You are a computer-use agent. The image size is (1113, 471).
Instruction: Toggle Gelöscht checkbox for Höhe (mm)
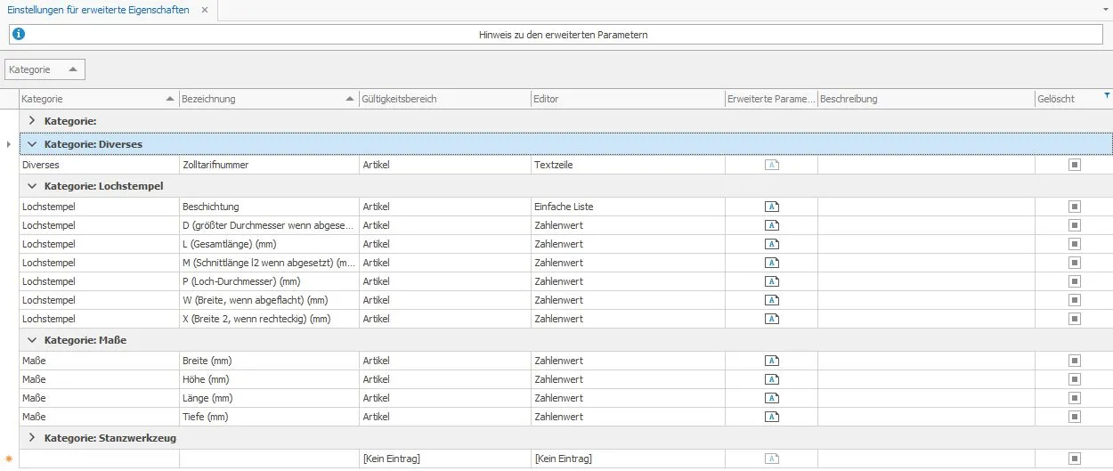click(x=1075, y=379)
